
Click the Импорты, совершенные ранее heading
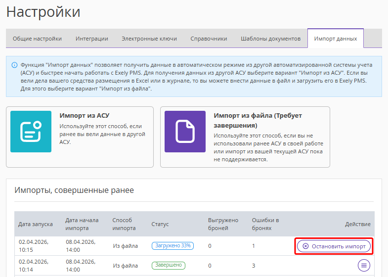click(74, 190)
